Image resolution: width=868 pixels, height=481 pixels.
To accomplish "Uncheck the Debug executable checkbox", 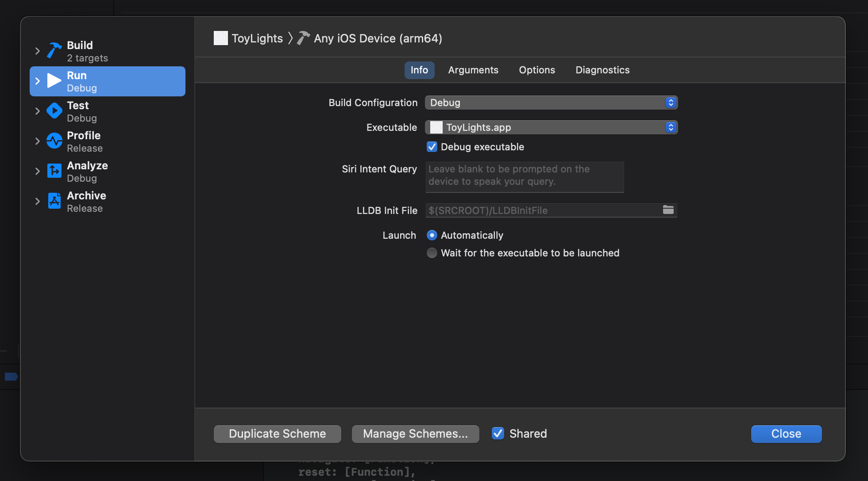I will pos(432,147).
